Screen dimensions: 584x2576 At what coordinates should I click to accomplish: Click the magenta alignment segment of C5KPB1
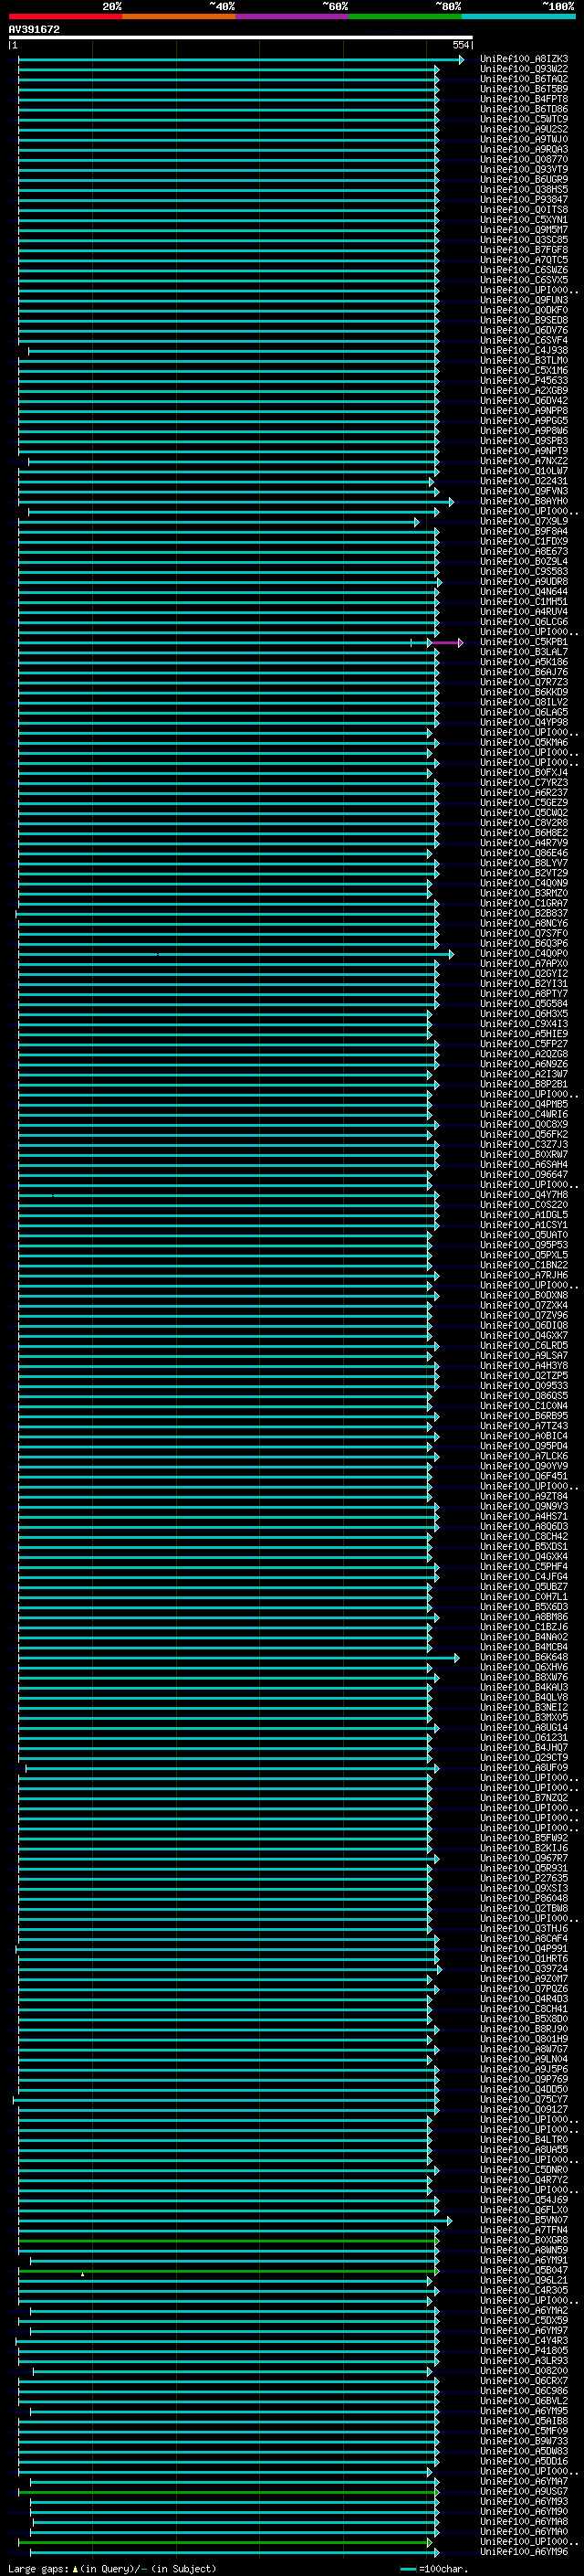click(x=446, y=643)
